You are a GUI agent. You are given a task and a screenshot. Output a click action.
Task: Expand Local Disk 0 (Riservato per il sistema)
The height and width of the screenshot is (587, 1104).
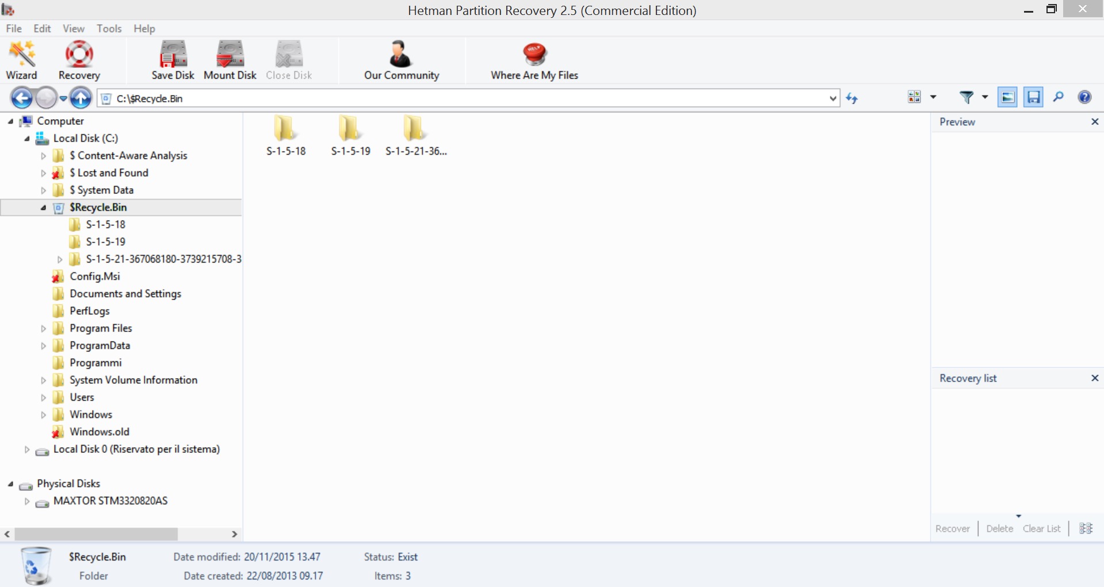pos(26,449)
